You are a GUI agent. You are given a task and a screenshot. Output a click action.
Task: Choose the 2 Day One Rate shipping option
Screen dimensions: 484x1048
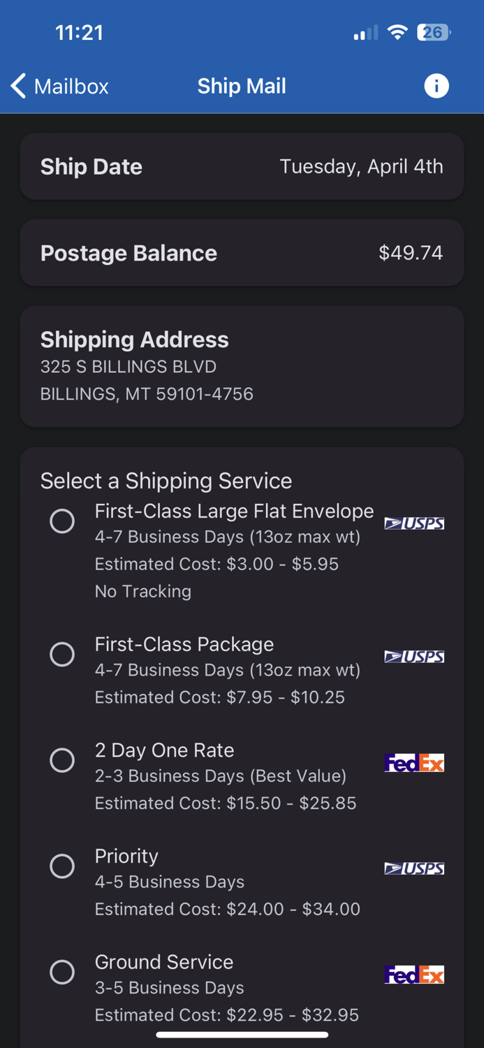62,760
